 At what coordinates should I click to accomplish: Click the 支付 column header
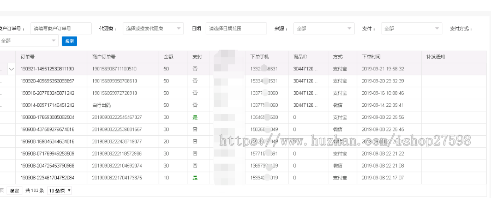197,57
